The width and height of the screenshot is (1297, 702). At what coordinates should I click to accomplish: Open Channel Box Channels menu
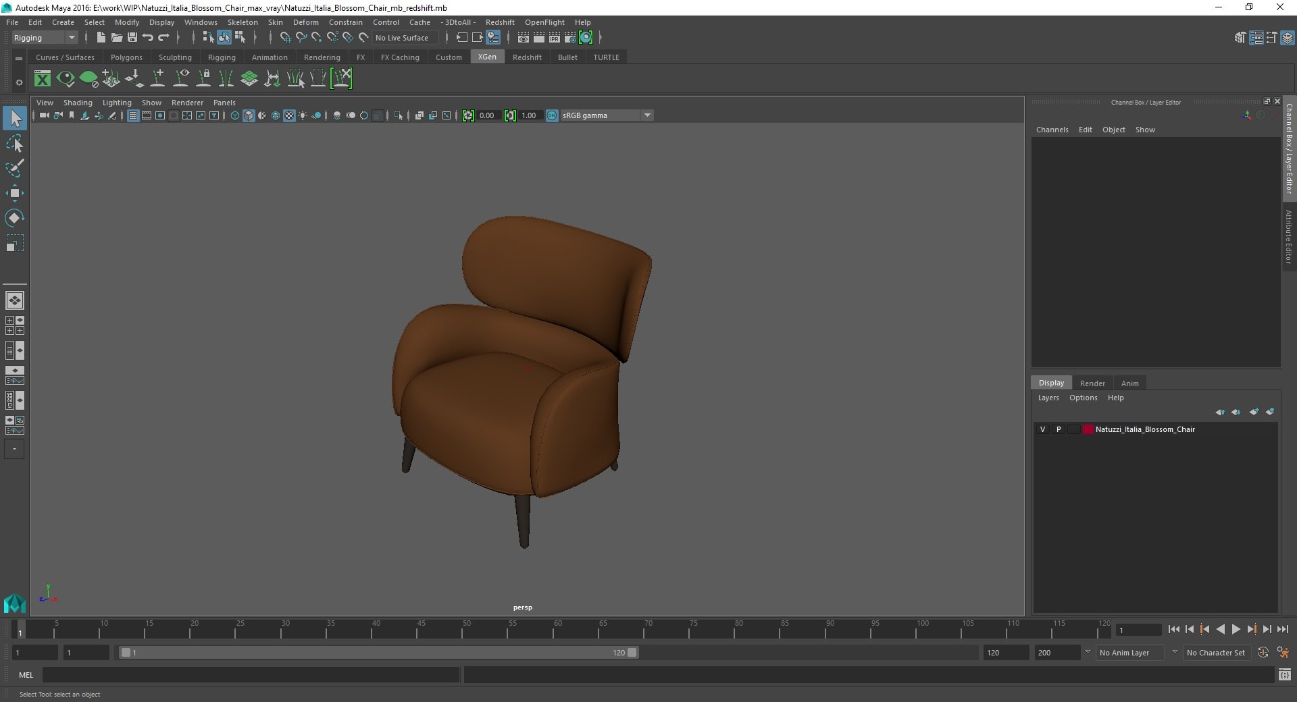pyautogui.click(x=1052, y=130)
